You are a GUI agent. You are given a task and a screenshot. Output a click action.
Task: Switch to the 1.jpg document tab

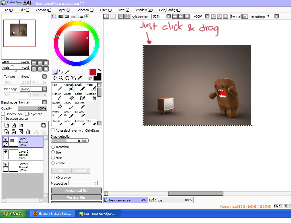(x=171, y=200)
